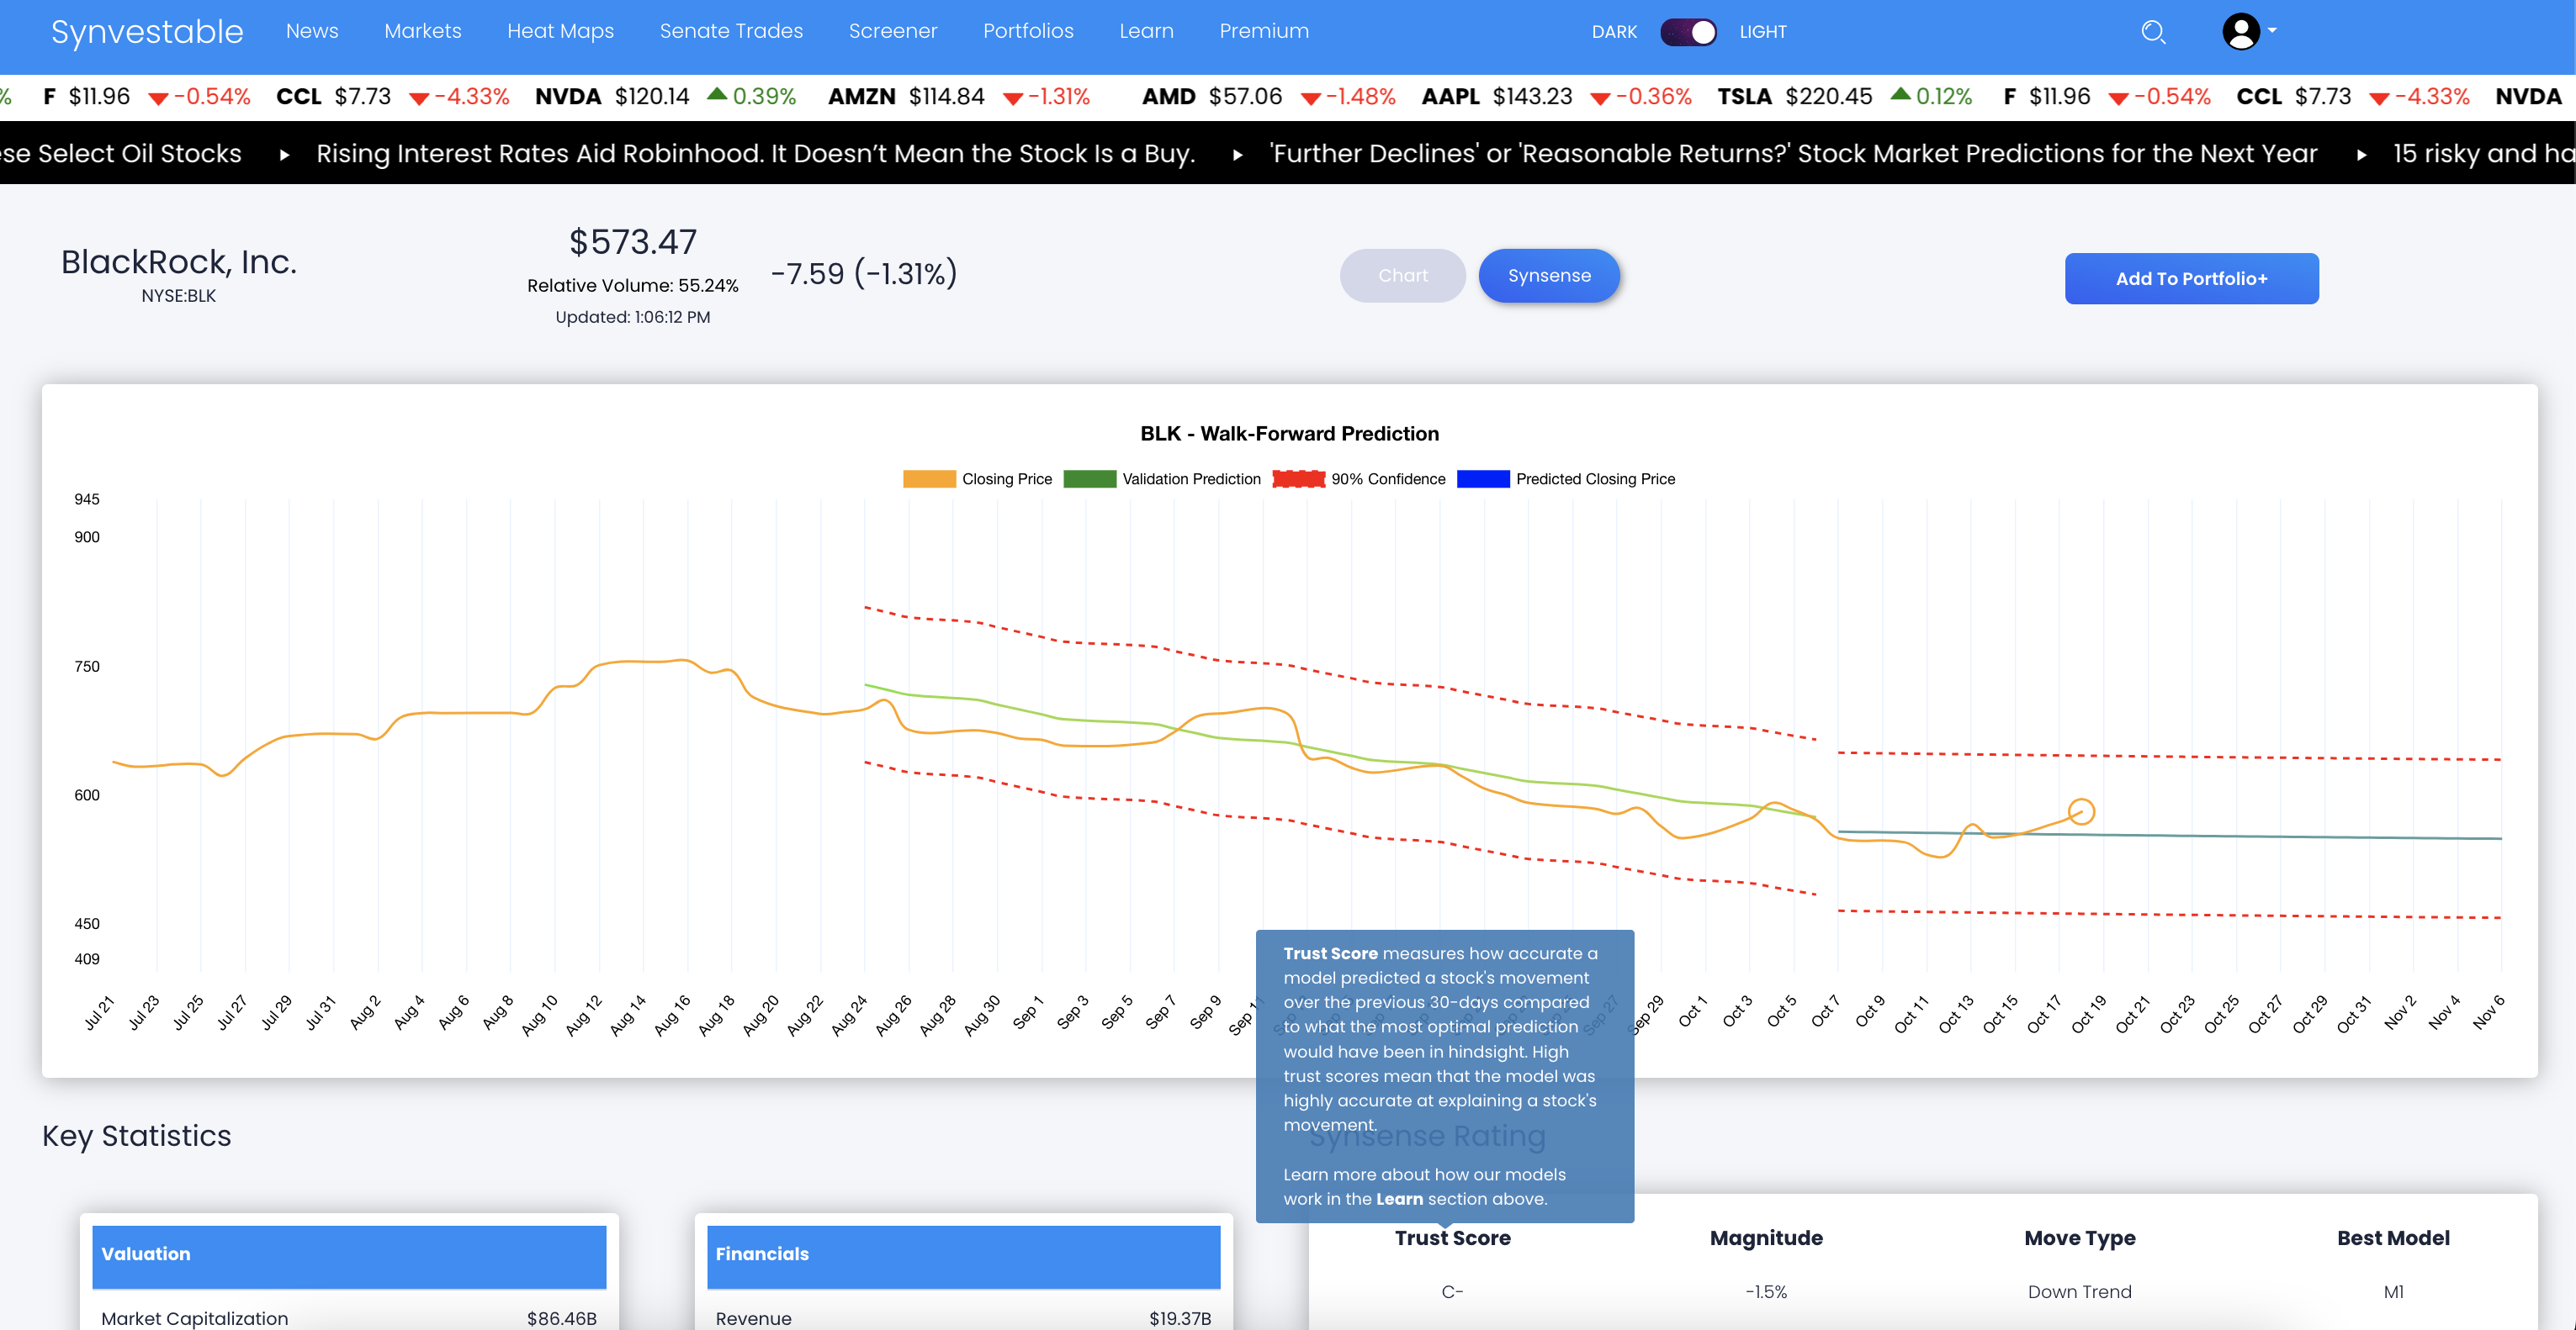Click the TSLA green up-arrow icon
Image resolution: width=2576 pixels, height=1330 pixels.
click(1901, 94)
